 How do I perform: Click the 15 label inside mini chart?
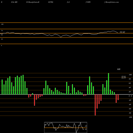86,129
